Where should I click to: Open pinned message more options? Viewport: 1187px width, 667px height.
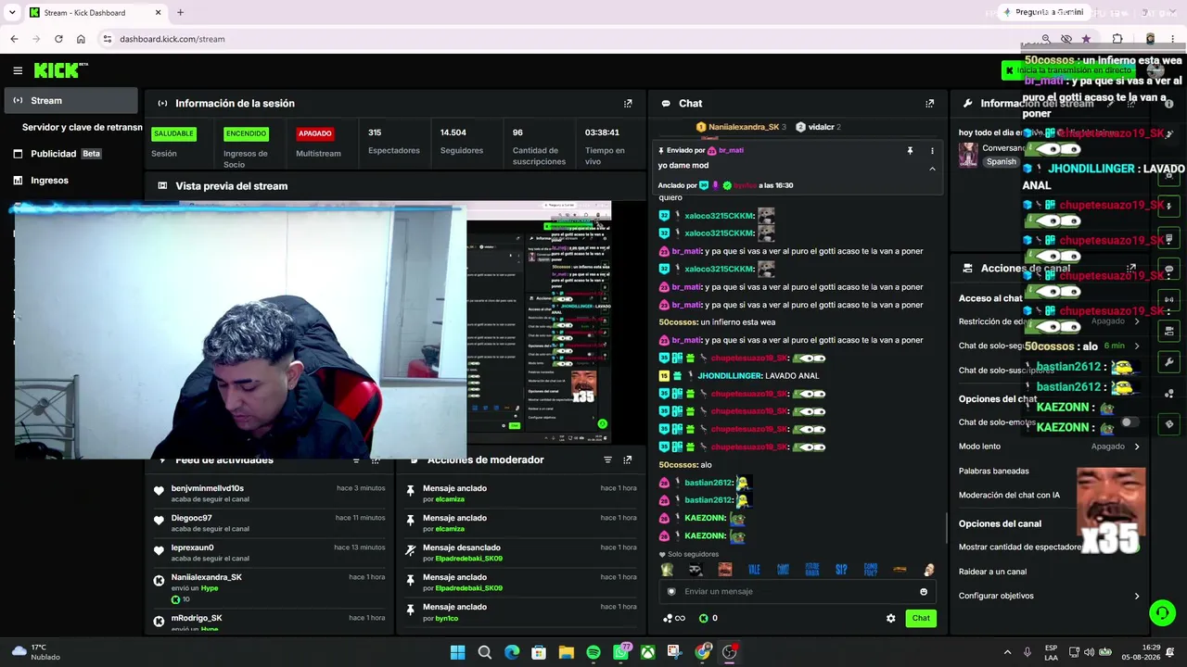click(x=932, y=150)
